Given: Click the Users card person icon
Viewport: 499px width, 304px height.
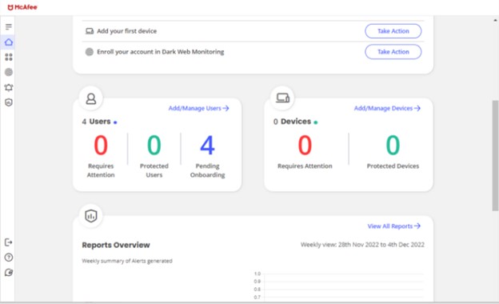Looking at the screenshot, I should (91, 98).
